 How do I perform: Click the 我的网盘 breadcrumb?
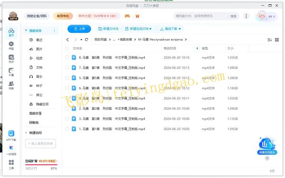pyautogui.click(x=101, y=39)
